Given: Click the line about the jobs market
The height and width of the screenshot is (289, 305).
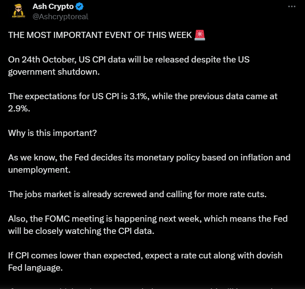Looking at the screenshot, I should (137, 194).
